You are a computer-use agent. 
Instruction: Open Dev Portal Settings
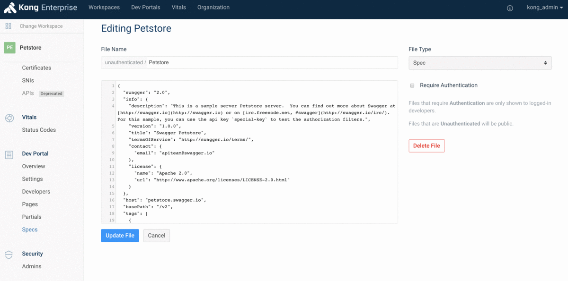point(32,179)
